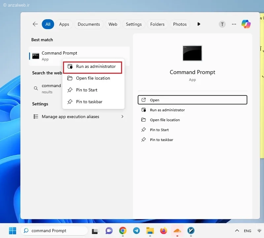264x238 pixels.
Task: Click Open in the right details pane
Action: [192, 100]
